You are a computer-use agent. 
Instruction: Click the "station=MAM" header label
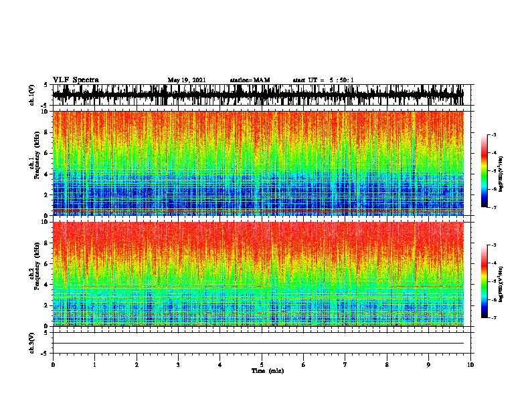pyautogui.click(x=250, y=80)
